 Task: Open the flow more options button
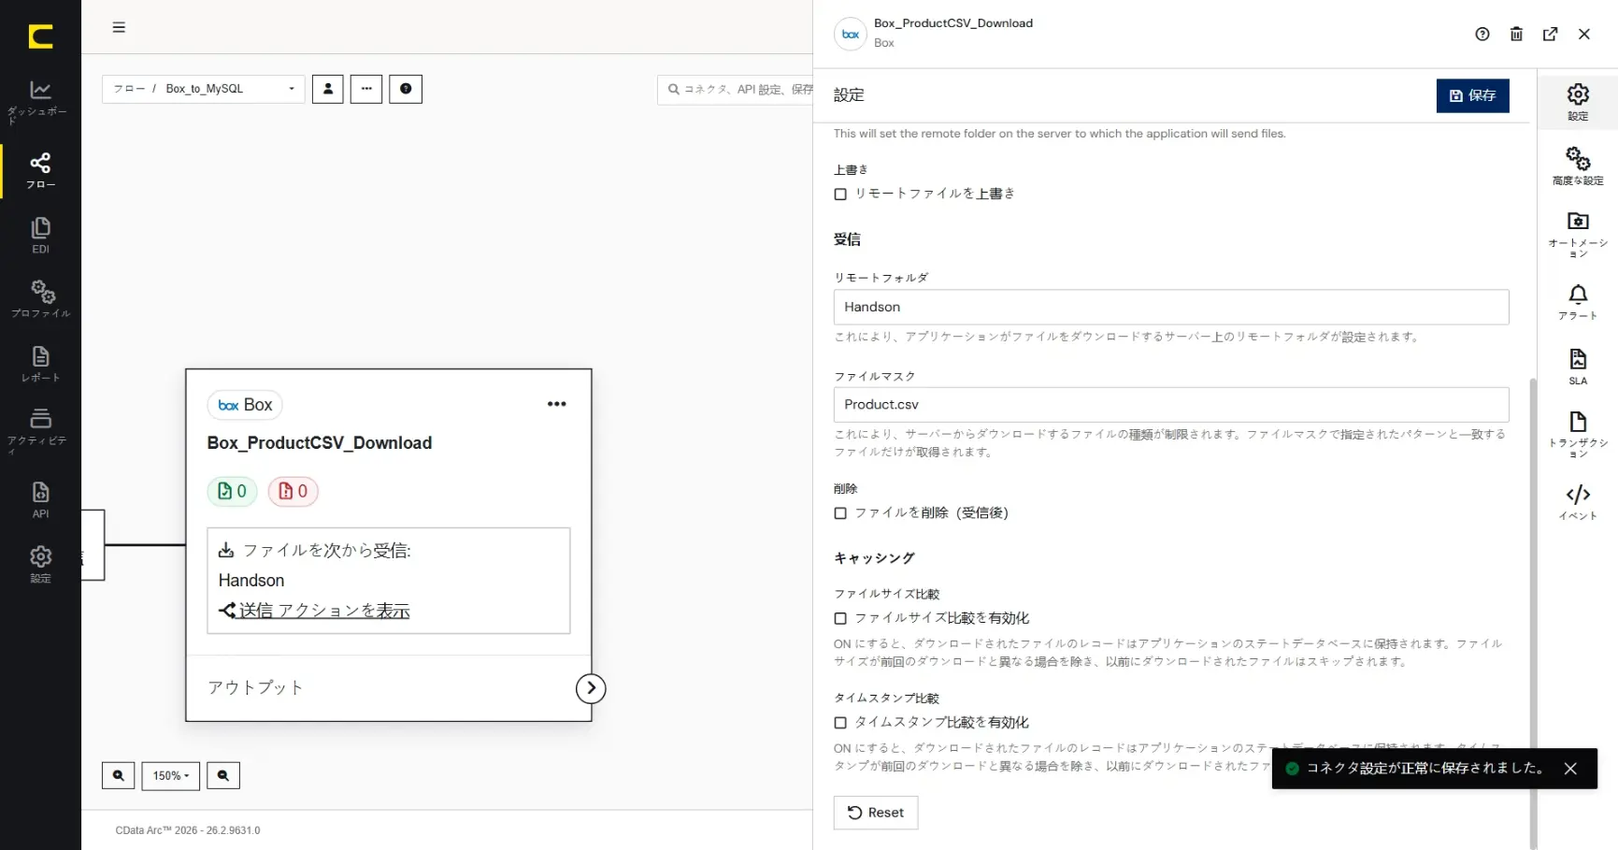point(366,89)
